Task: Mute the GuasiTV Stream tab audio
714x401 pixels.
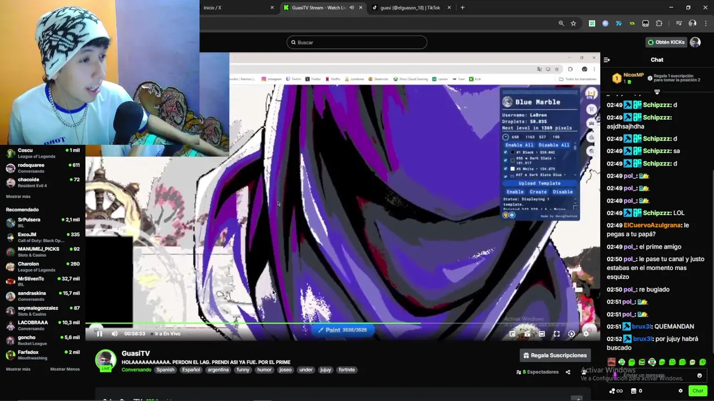Action: point(351,8)
